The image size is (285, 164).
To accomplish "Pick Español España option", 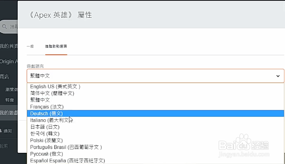I will click(155, 161).
